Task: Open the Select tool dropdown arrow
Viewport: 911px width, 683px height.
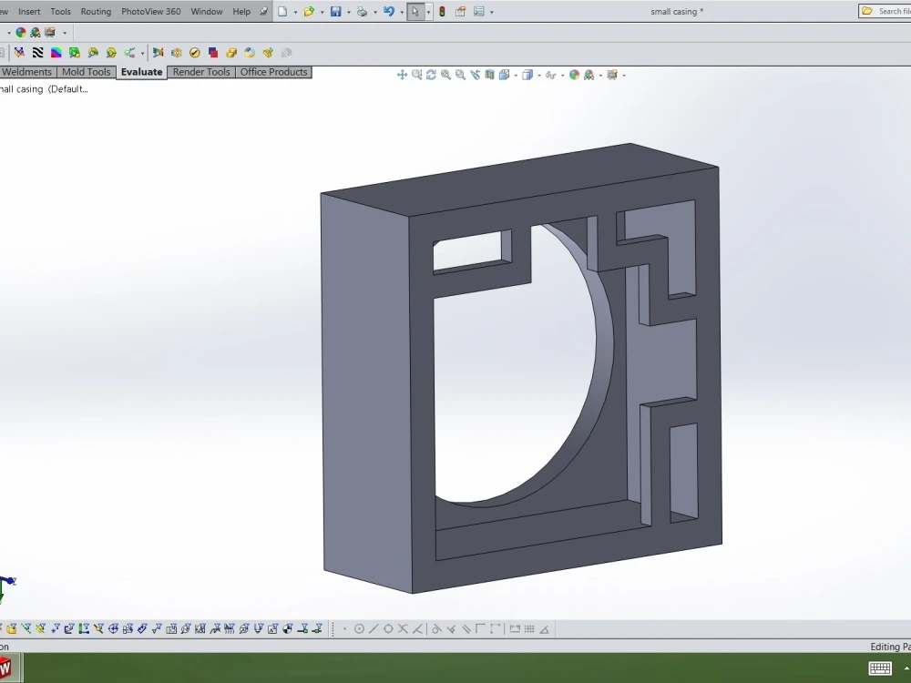Action: (x=428, y=12)
